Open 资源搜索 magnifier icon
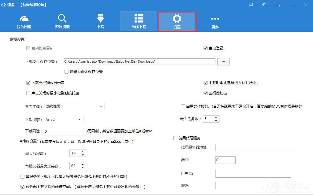The height and width of the screenshot is (196, 313). pyautogui.click(x=62, y=19)
